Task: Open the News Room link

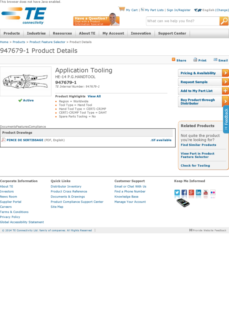Action: tap(8, 197)
